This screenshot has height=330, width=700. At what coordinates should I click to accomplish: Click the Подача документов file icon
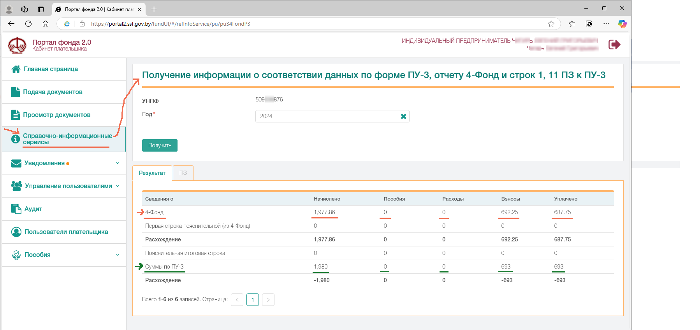[16, 92]
